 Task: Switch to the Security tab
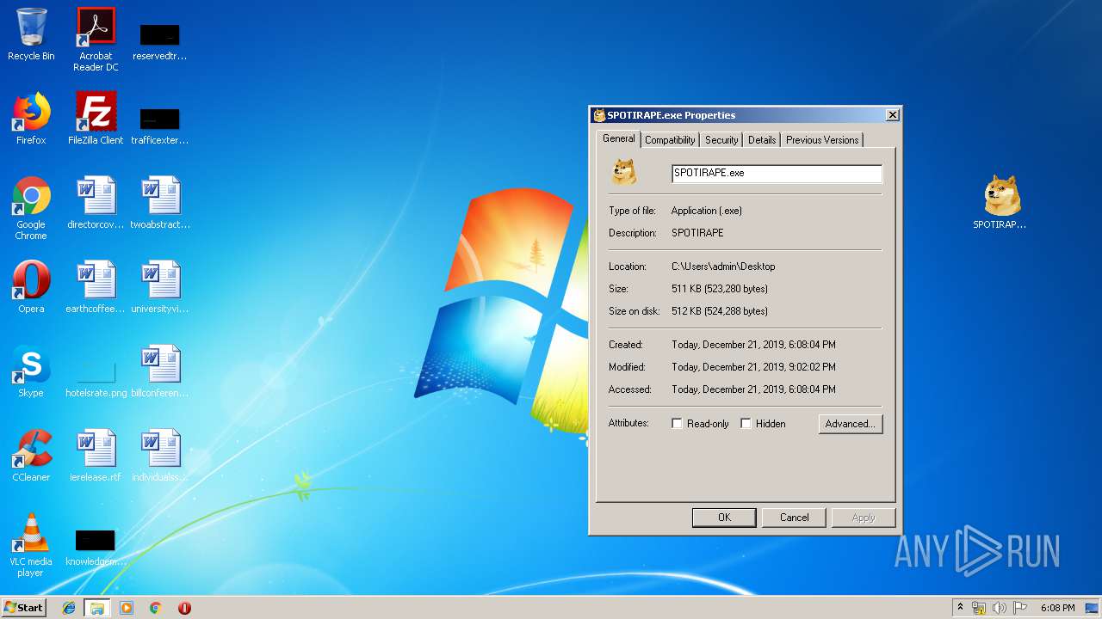[721, 140]
